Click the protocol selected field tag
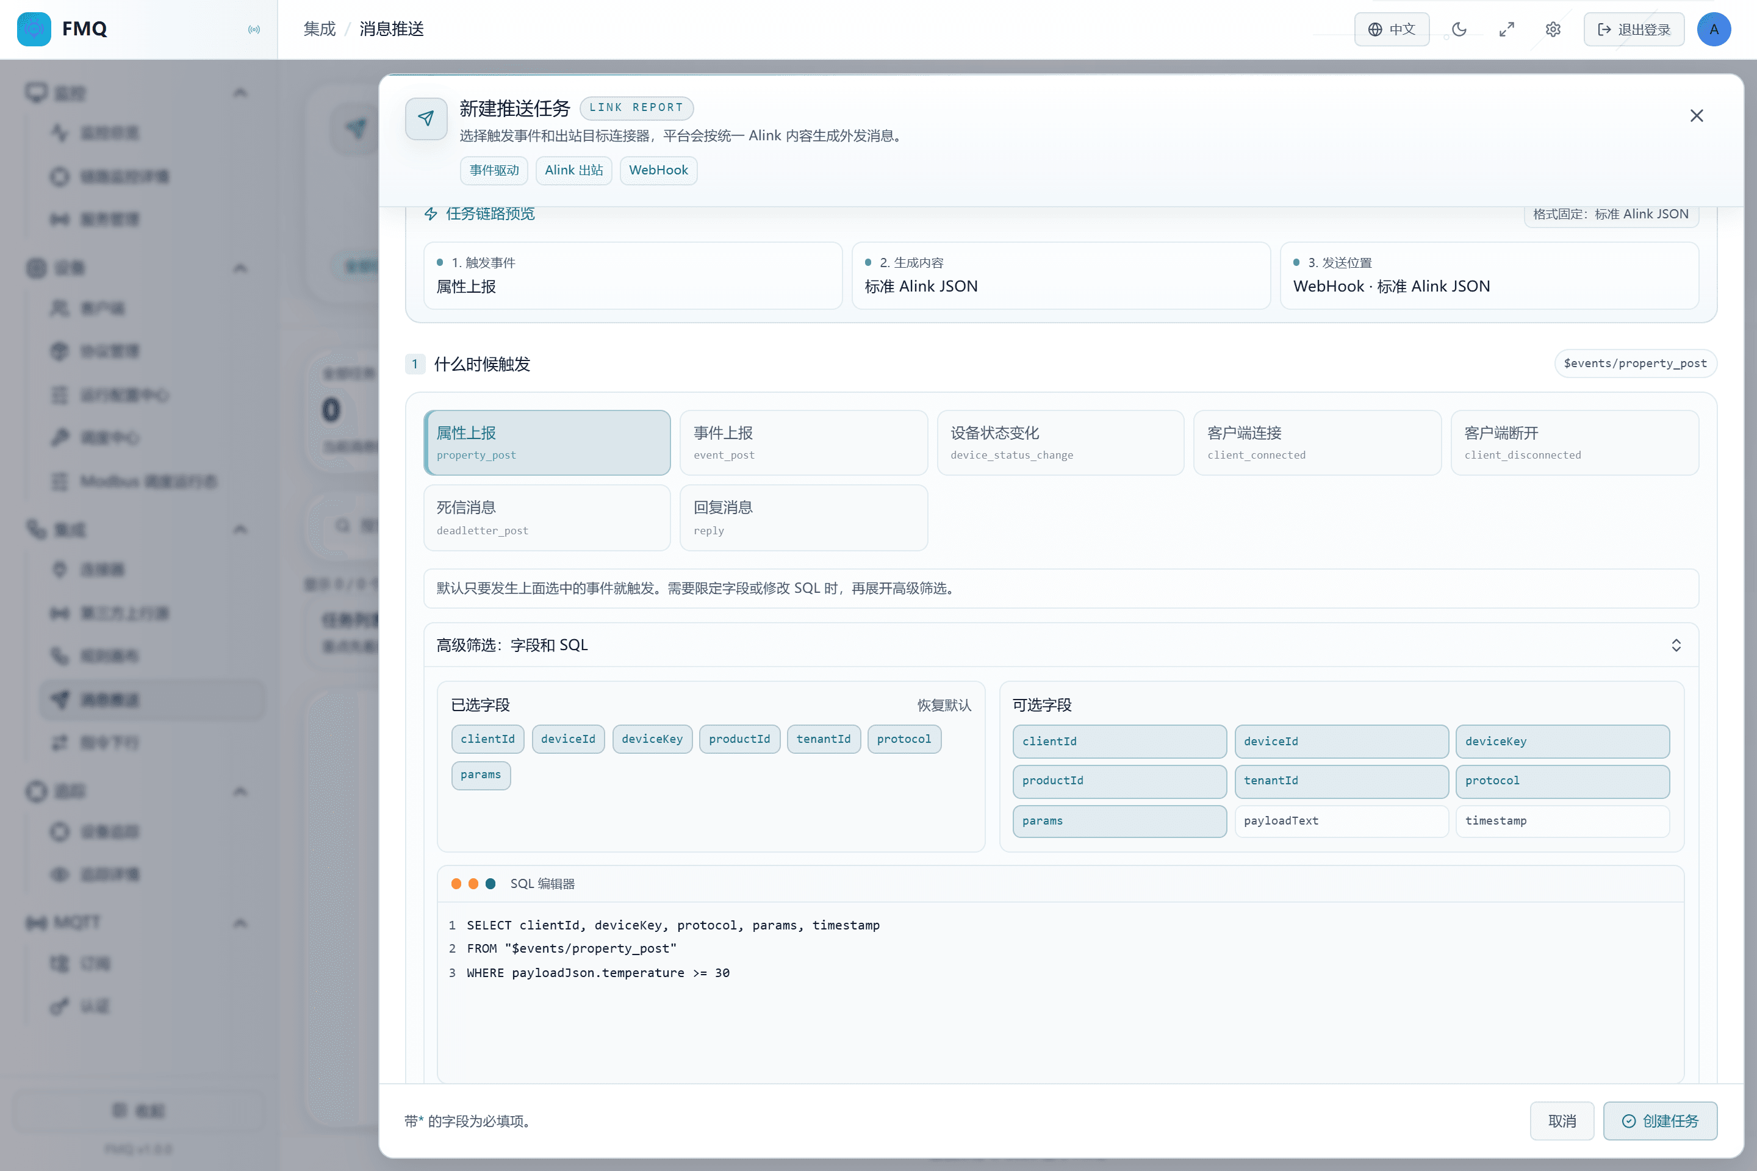1757x1171 pixels. click(904, 739)
